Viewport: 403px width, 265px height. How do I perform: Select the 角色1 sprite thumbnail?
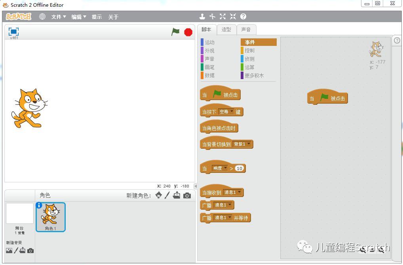point(51,217)
